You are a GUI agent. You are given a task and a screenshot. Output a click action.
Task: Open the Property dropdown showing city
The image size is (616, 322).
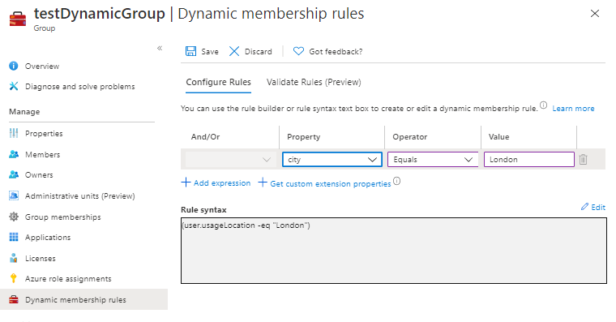pyautogui.click(x=332, y=159)
